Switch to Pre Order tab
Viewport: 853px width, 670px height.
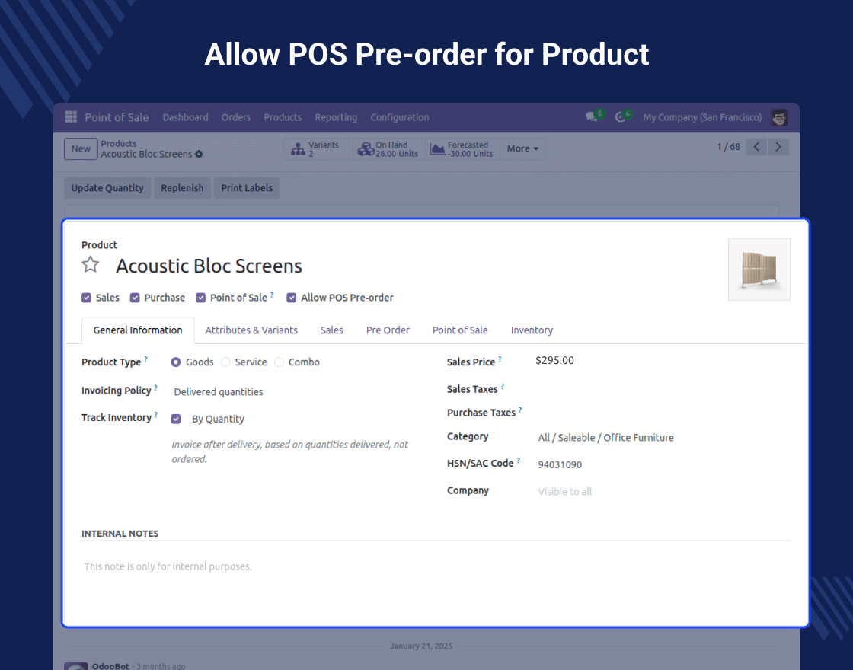388,330
